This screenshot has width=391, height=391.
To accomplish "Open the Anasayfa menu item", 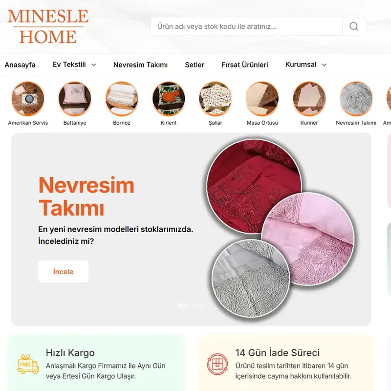I will pos(20,65).
